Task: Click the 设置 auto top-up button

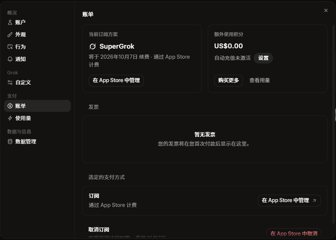Action: tap(263, 58)
